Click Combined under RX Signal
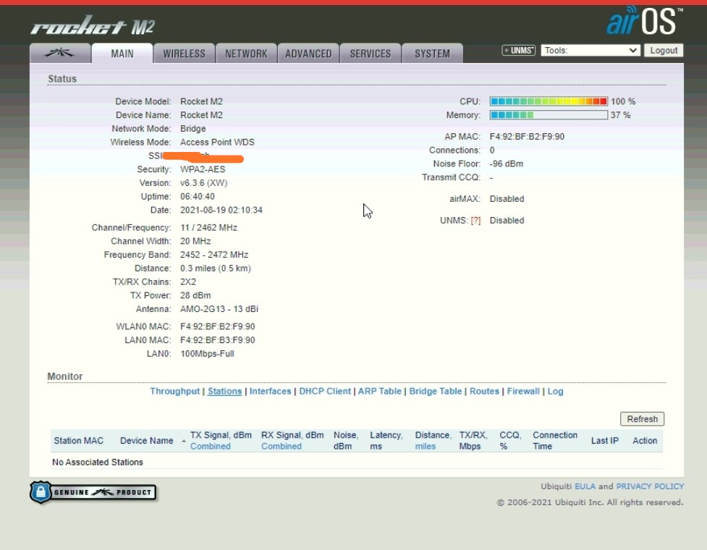The width and height of the screenshot is (707, 550). tap(281, 447)
